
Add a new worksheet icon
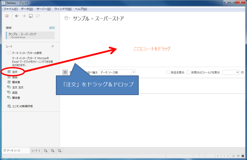(x=46, y=150)
